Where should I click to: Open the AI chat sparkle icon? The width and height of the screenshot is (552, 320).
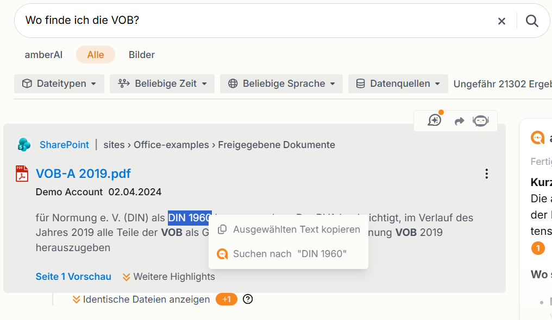(435, 120)
